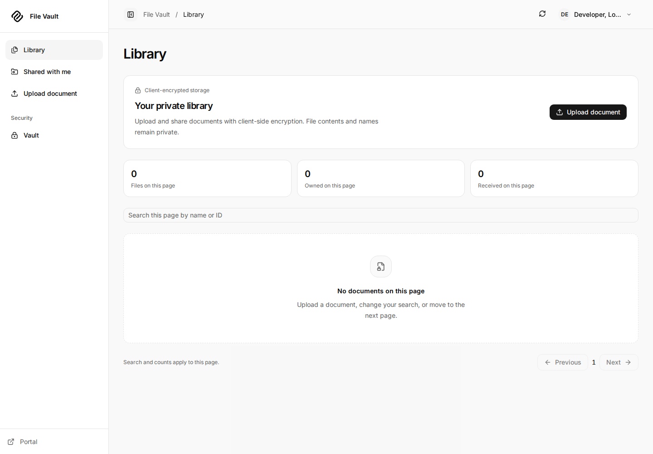Select page number 1 in pagination

[594, 362]
